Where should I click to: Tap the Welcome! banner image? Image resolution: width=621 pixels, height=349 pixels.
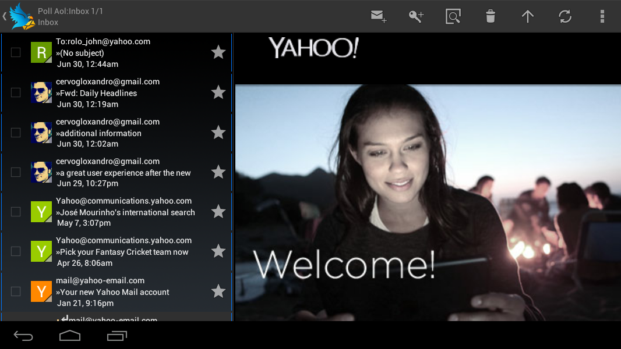coord(428,202)
